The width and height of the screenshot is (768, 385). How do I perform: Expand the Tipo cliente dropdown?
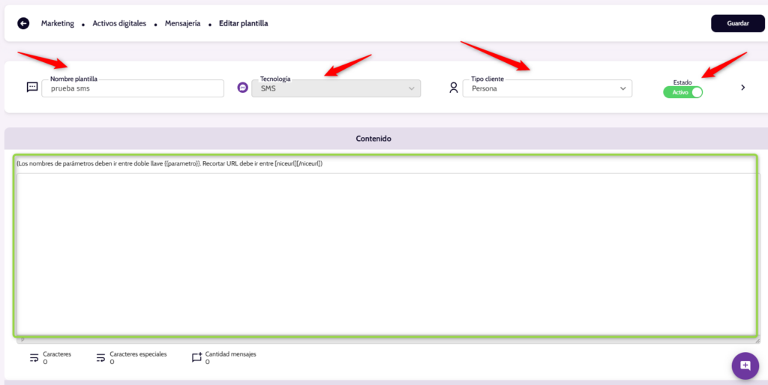click(547, 88)
